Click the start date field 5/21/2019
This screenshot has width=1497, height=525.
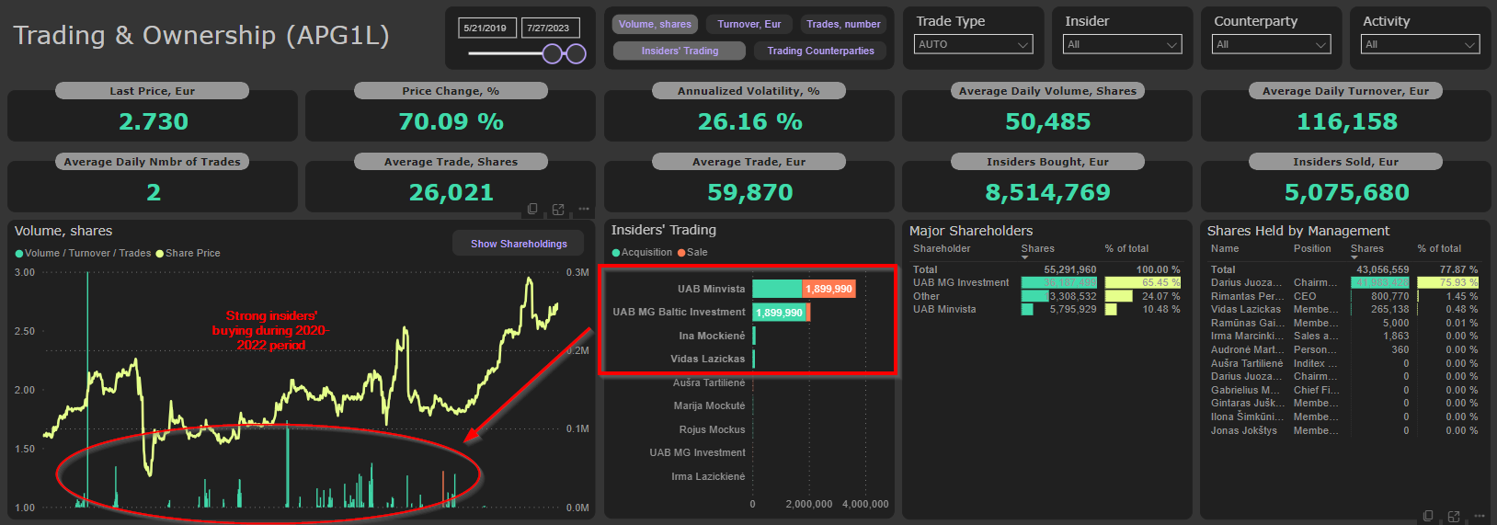pyautogui.click(x=486, y=28)
